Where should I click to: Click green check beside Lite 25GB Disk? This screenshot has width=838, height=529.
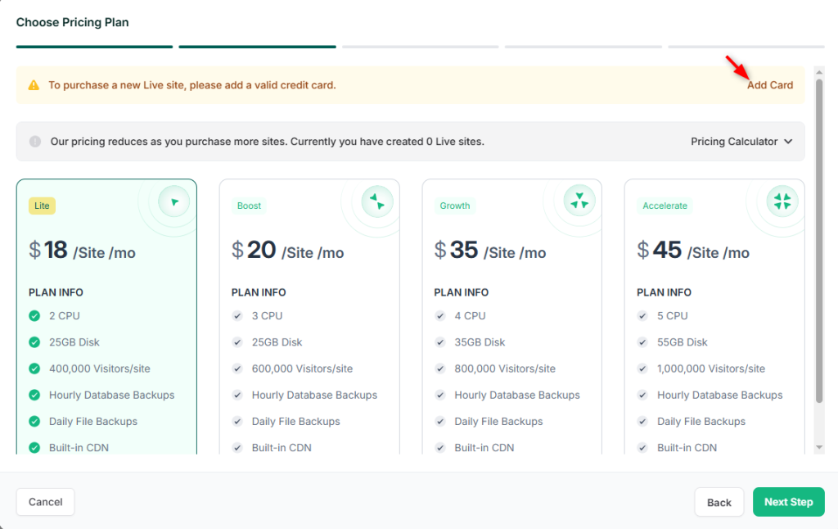34,341
